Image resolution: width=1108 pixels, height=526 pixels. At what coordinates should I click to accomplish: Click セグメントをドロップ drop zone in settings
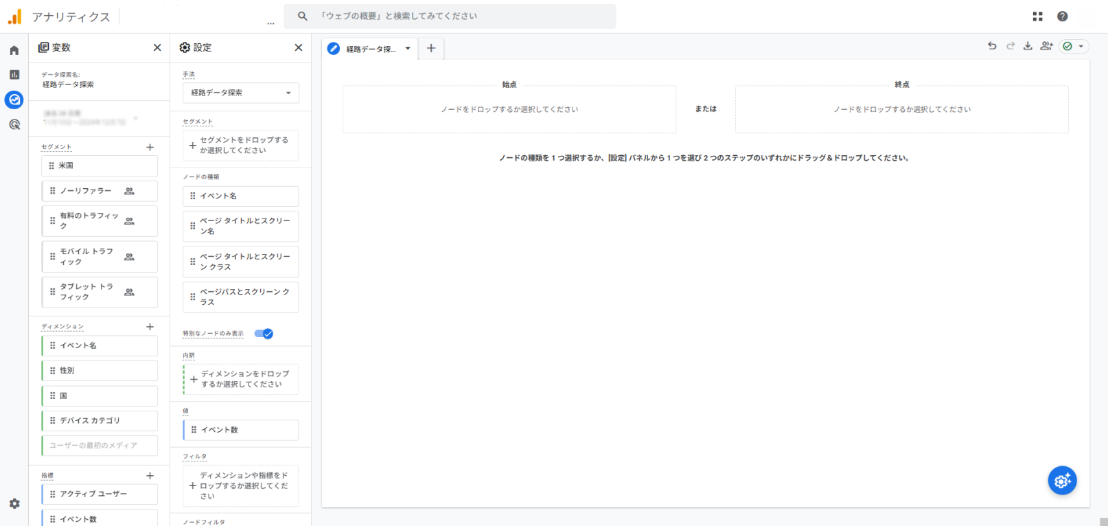[241, 146]
